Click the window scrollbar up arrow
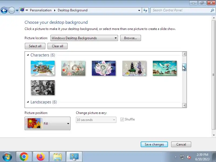The image size is (216, 162). (x=214, y=18)
